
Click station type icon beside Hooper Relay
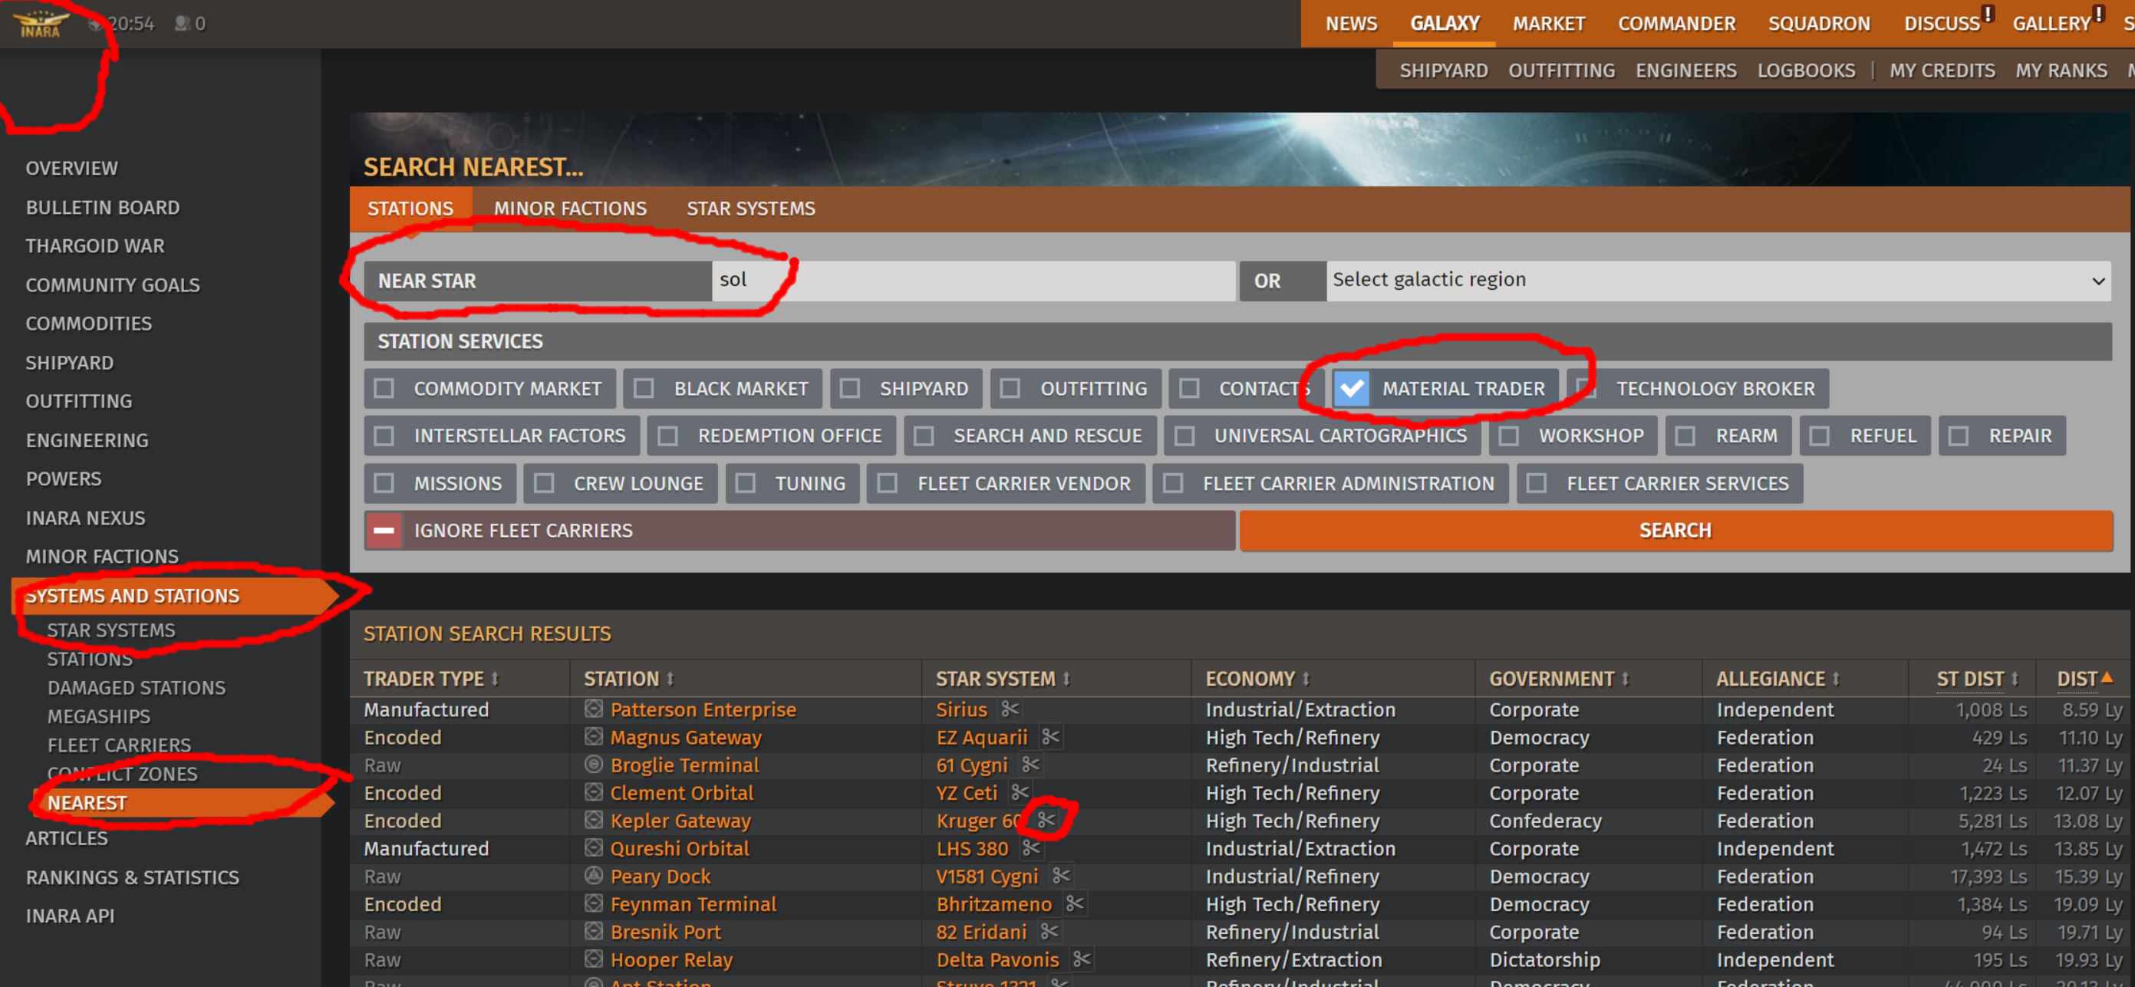click(594, 959)
